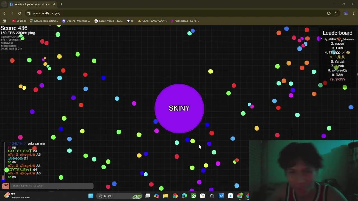
Task: Open Xbox app from taskbar
Action: click(x=194, y=196)
